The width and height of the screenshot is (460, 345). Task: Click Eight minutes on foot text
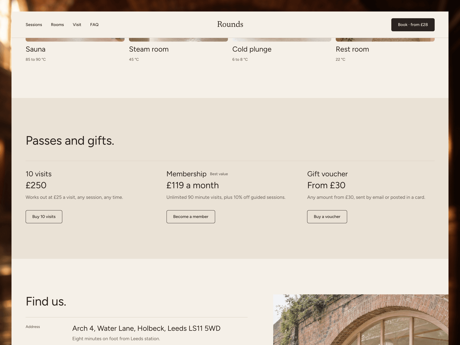[x=116, y=339]
